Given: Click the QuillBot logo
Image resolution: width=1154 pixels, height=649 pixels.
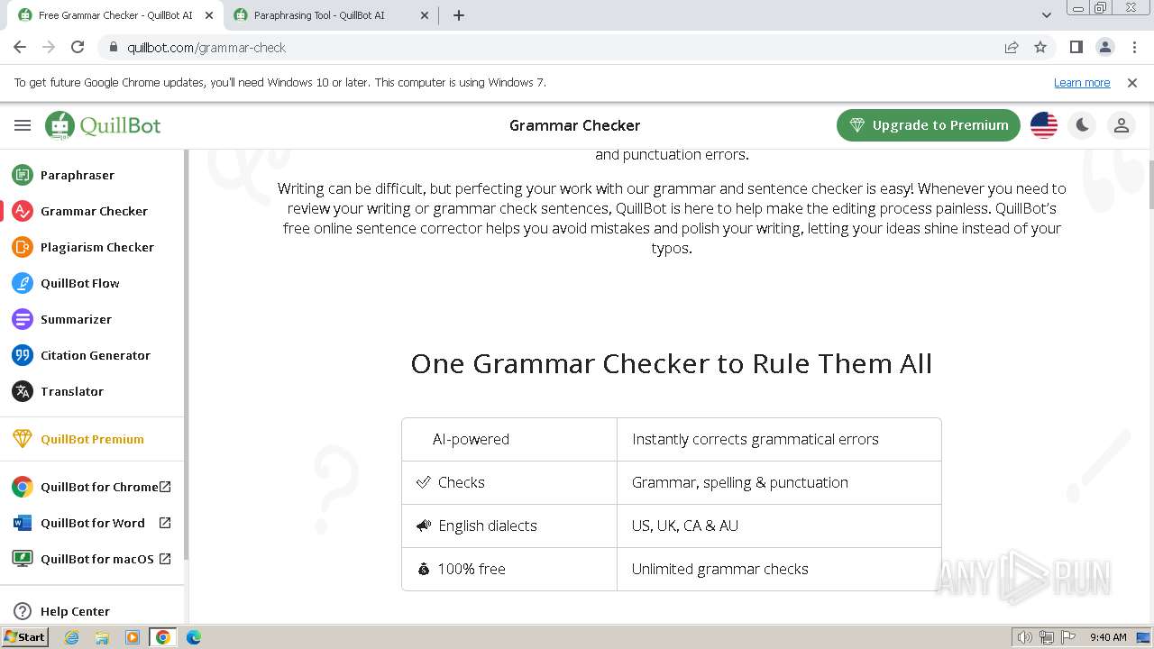Looking at the screenshot, I should 103,125.
